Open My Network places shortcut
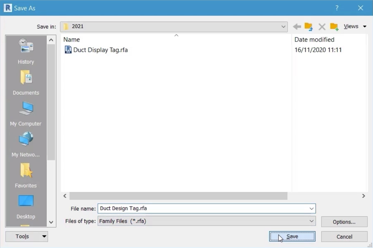This screenshot has height=248, width=373. pyautogui.click(x=26, y=144)
